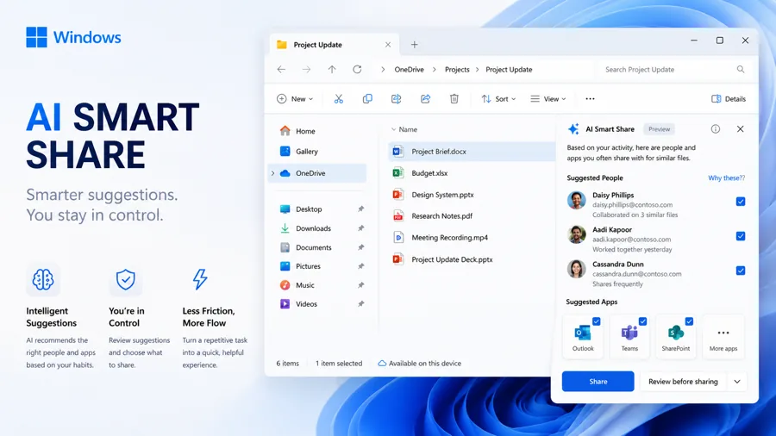Open the New dropdown
Screen dimensions: 776x436
(x=295, y=99)
